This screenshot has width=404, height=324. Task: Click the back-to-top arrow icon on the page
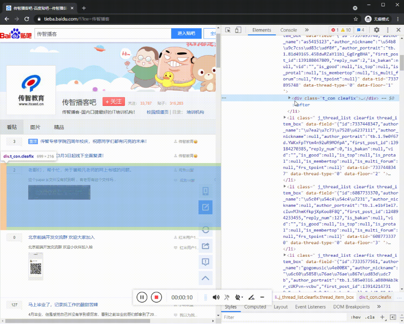[x=205, y=278]
